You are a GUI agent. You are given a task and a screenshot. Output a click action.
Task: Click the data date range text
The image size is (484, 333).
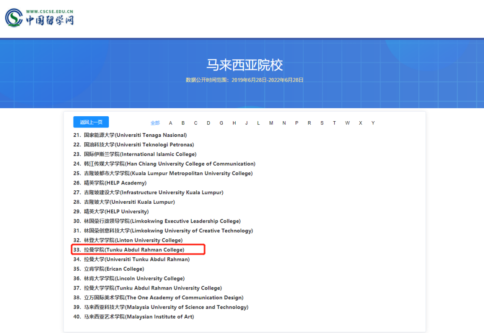pos(245,80)
